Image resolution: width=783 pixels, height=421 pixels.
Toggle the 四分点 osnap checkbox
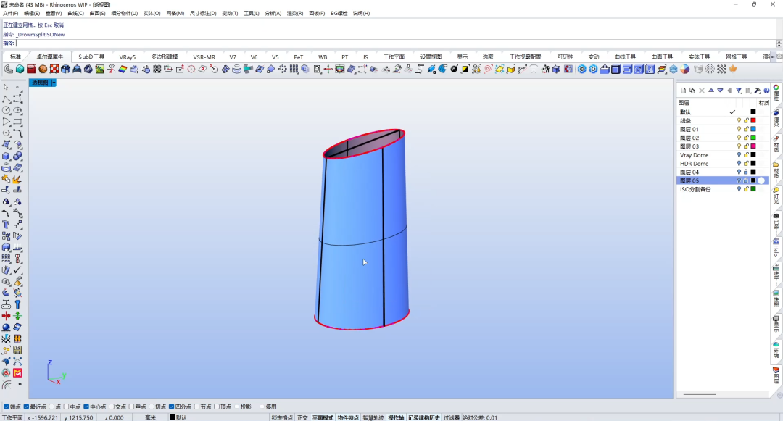(171, 407)
